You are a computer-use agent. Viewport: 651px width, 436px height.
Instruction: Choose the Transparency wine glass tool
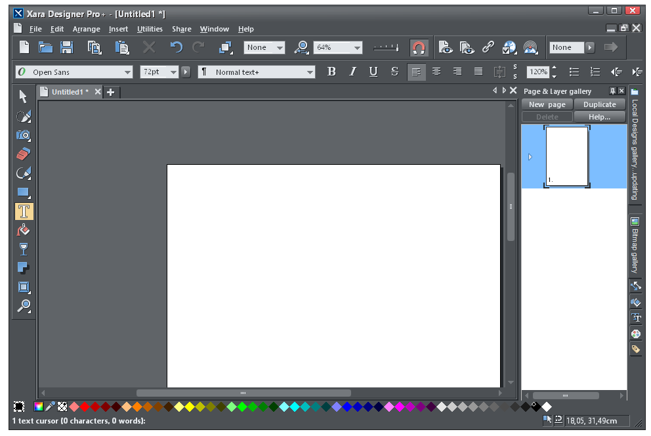[x=23, y=249]
